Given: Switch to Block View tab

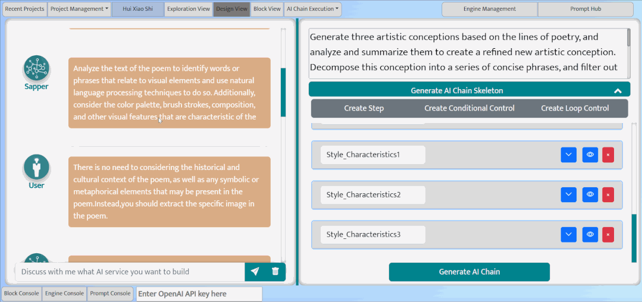Looking at the screenshot, I should point(267,9).
